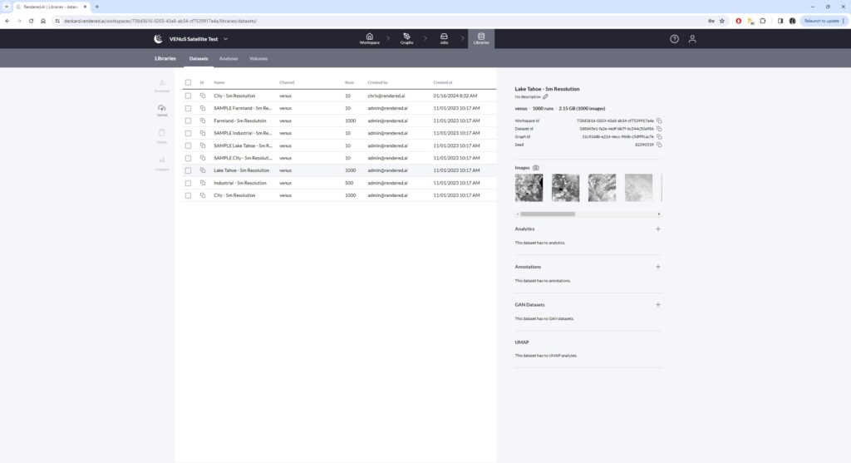Open the Graphs page from top navigation
Image resolution: width=851 pixels, height=463 pixels.
(x=406, y=38)
